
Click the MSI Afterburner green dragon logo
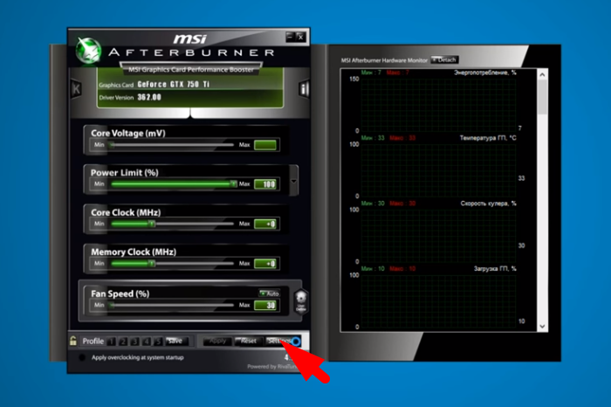(88, 50)
